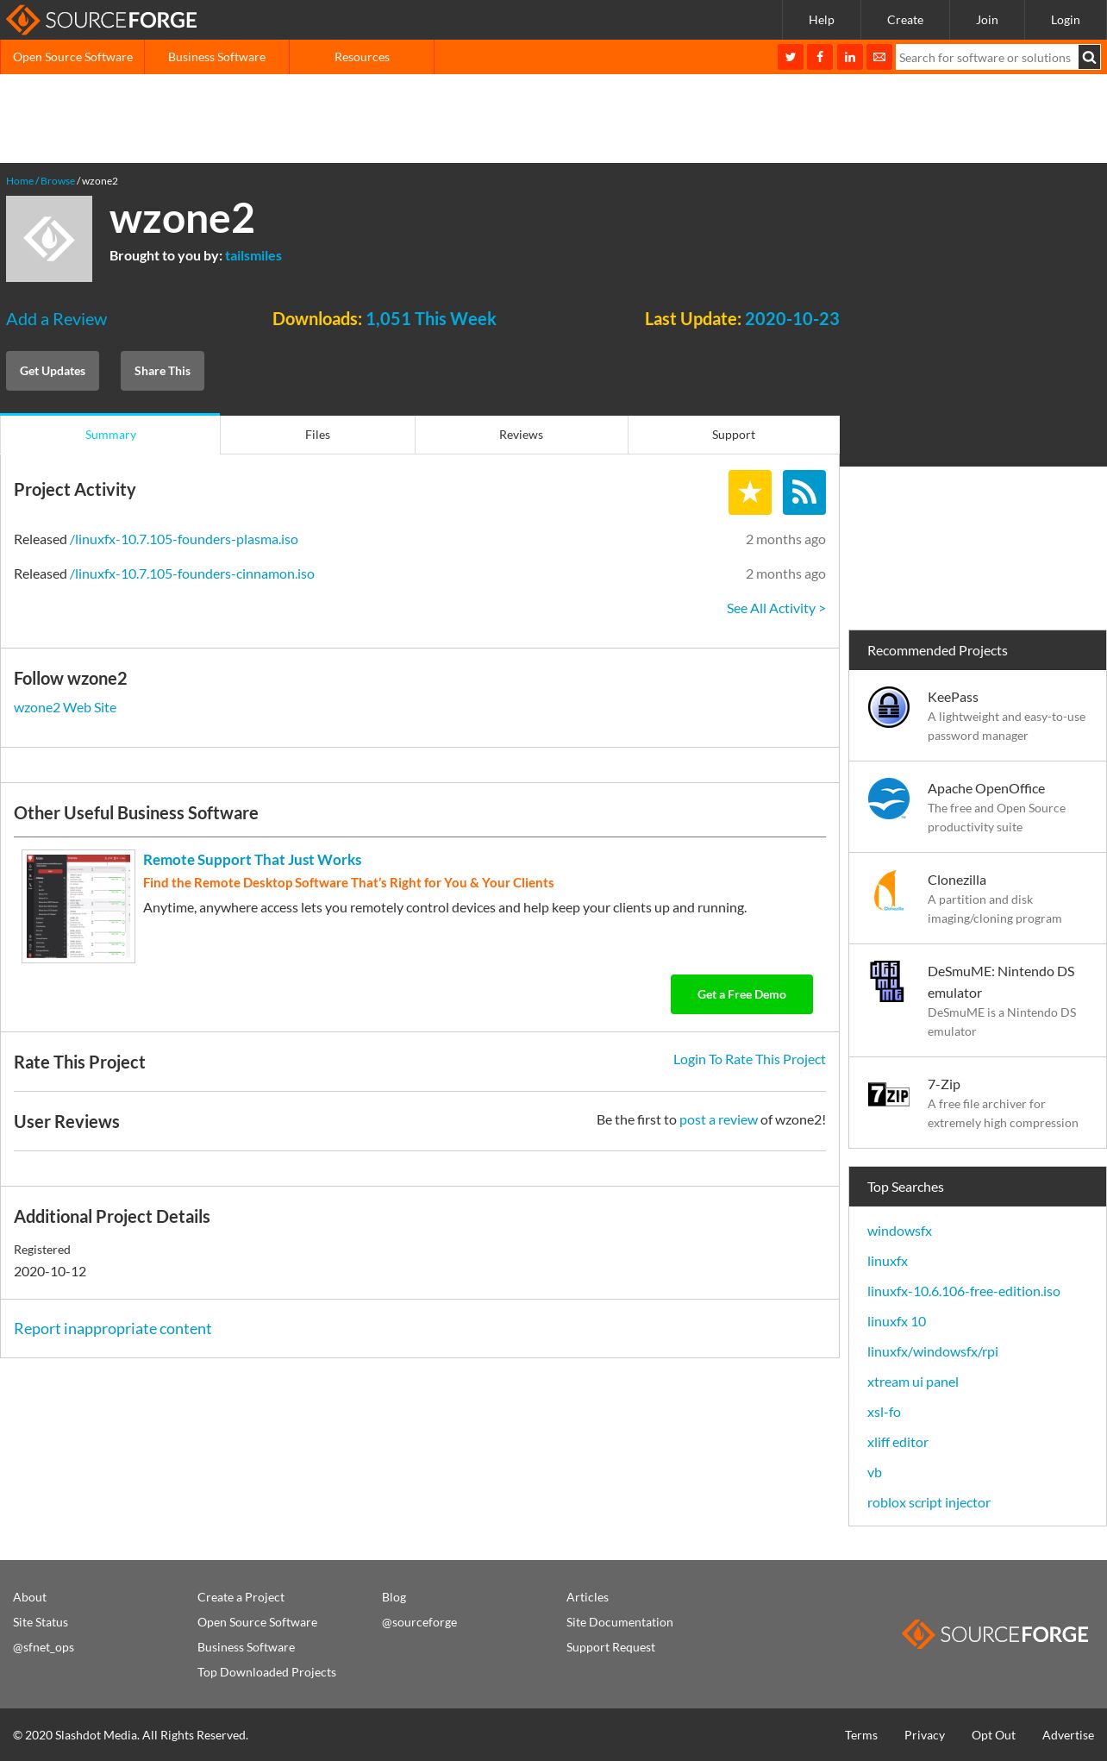Screen dimensions: 1107x1761
Task: Open Top Downloaded Projects footer link
Action: tap(266, 1672)
